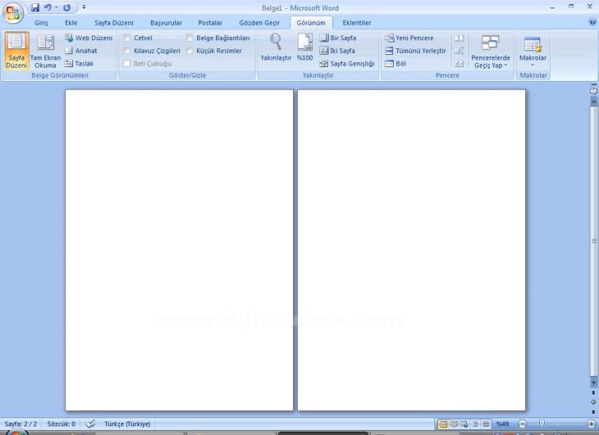This screenshot has width=599, height=435.
Task: Click the proofing check status icon
Action: click(90, 424)
